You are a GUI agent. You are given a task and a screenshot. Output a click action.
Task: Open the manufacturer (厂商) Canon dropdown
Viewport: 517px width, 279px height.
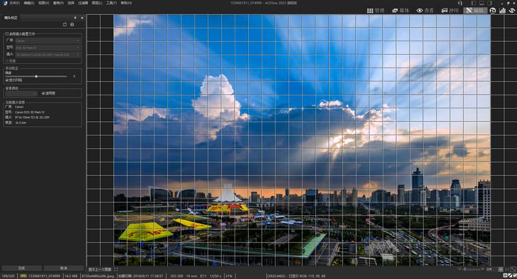coord(48,40)
